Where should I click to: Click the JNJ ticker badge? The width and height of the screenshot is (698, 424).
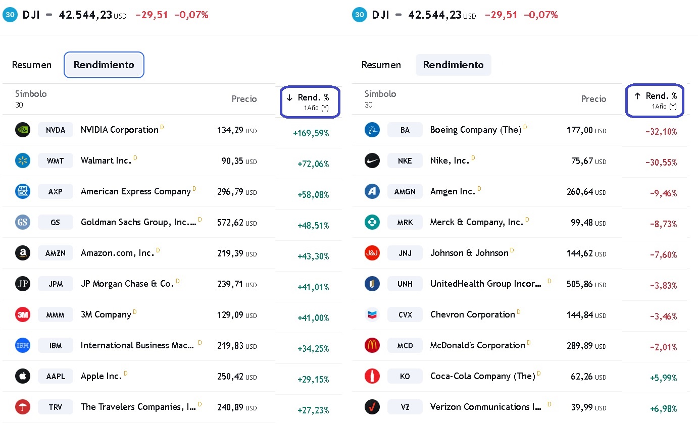[405, 253]
